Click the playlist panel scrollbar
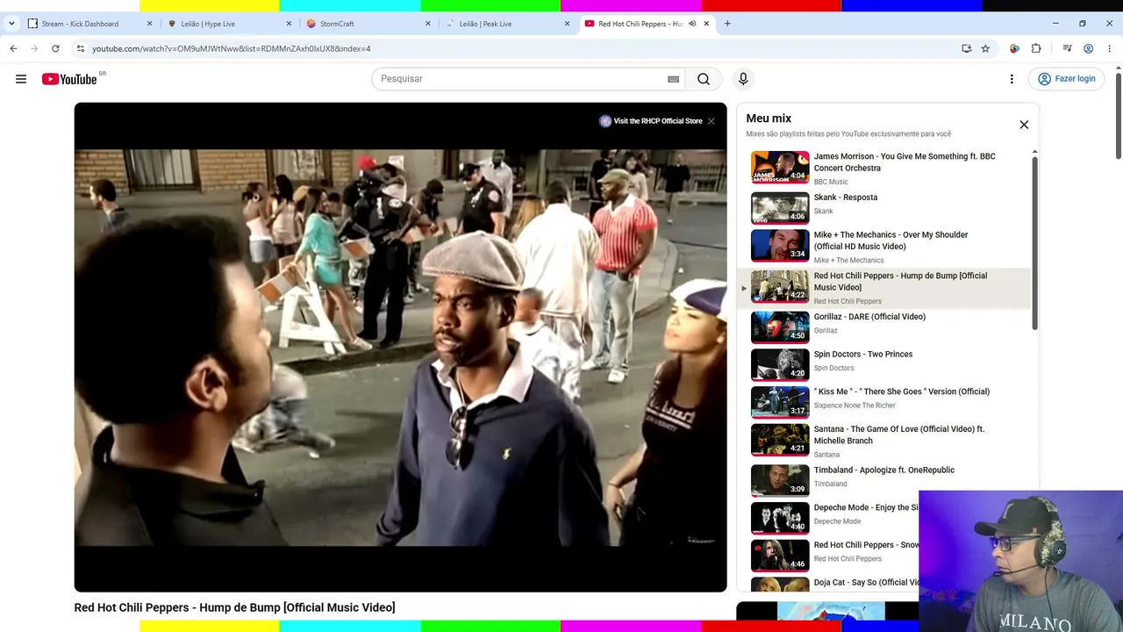 pyautogui.click(x=1034, y=243)
